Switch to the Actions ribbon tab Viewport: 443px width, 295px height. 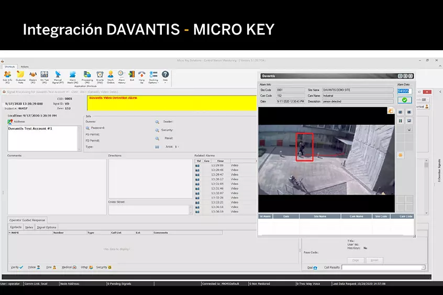pos(25,66)
